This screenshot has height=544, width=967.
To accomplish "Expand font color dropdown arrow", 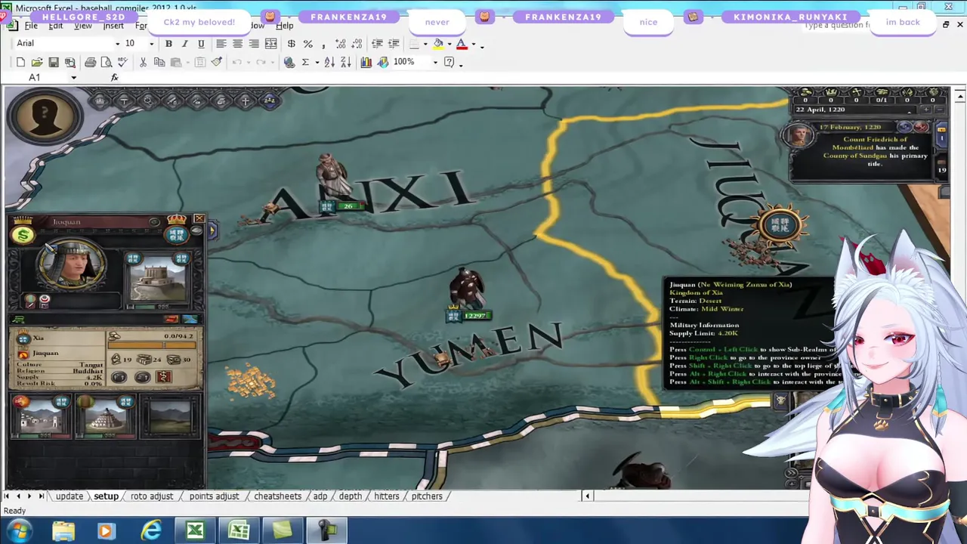I will 473,44.
